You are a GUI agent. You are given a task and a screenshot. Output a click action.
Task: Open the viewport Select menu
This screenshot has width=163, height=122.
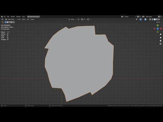tap(23, 19)
